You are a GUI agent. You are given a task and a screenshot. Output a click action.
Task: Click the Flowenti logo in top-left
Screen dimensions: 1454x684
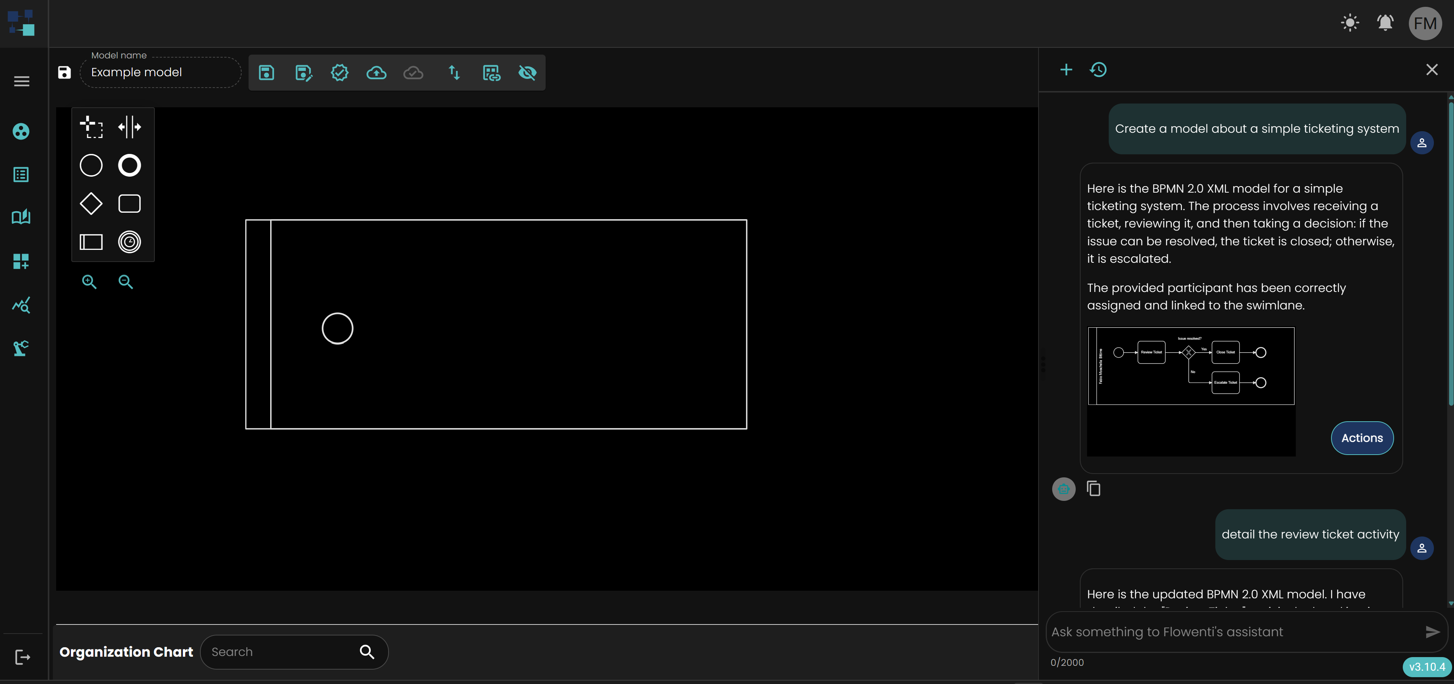tap(22, 23)
